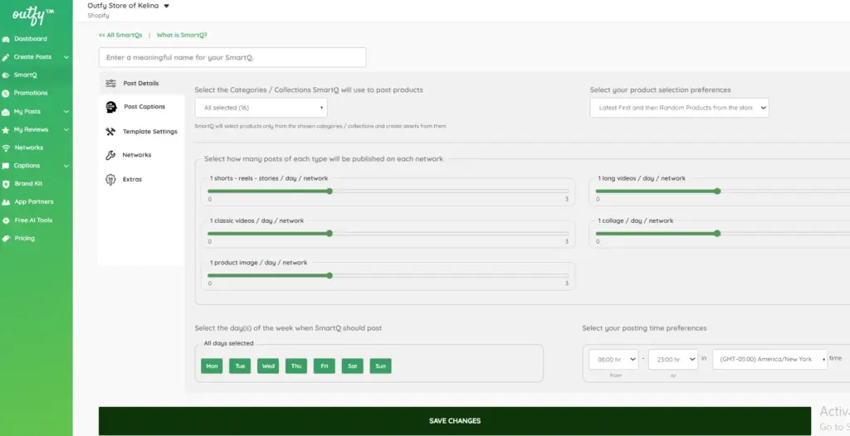The image size is (850, 436).
Task: Click the Networks wifi icon in sidebar
Action: (x=7, y=148)
